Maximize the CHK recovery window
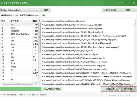The width and height of the screenshot is (137, 97). point(130,3)
